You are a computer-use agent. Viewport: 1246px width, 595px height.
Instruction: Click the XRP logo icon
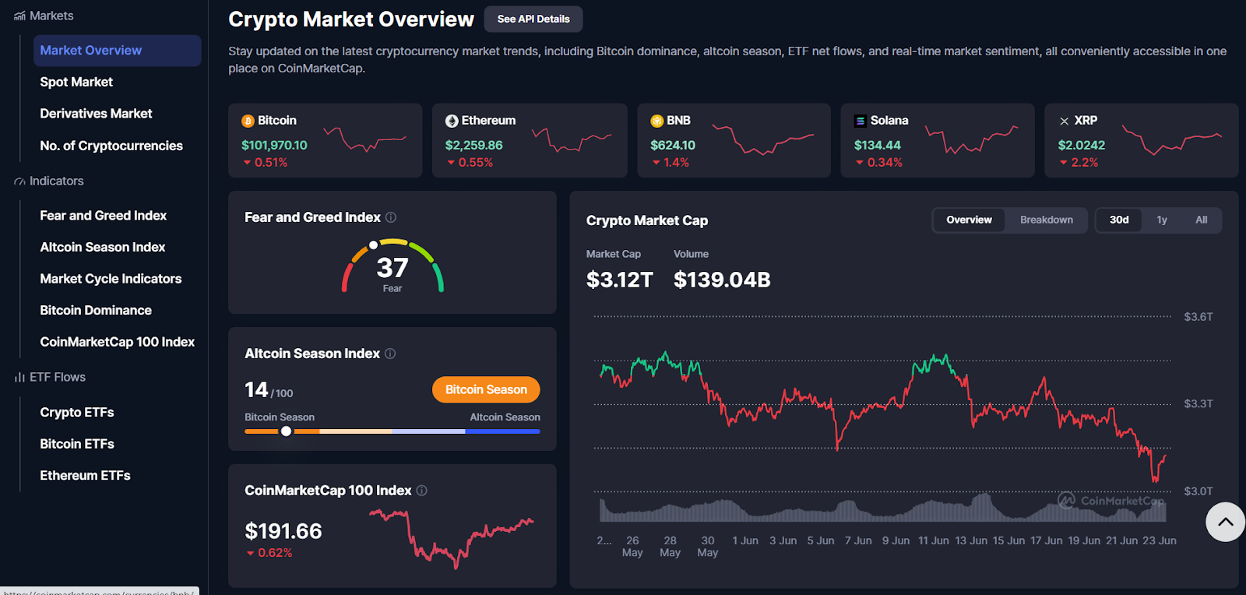[1065, 121]
